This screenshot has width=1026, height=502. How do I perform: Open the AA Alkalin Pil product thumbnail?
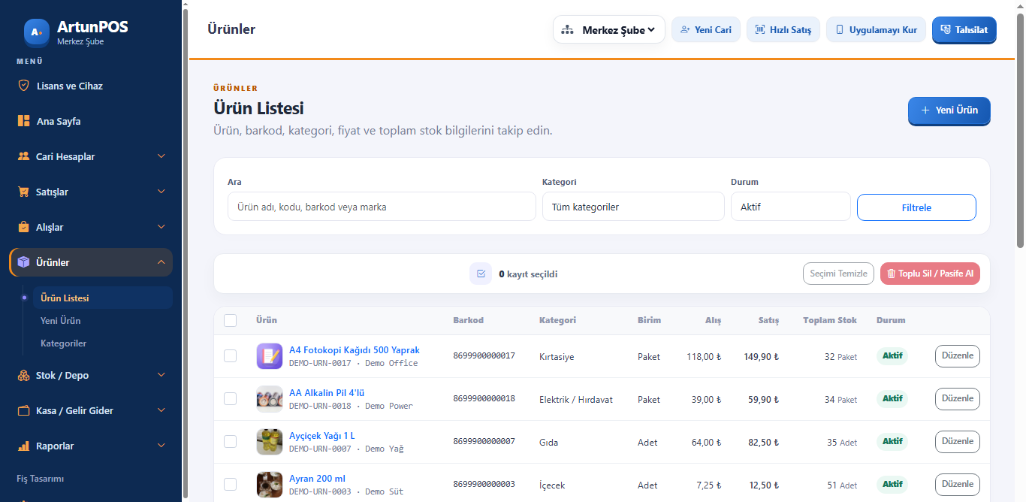point(270,398)
